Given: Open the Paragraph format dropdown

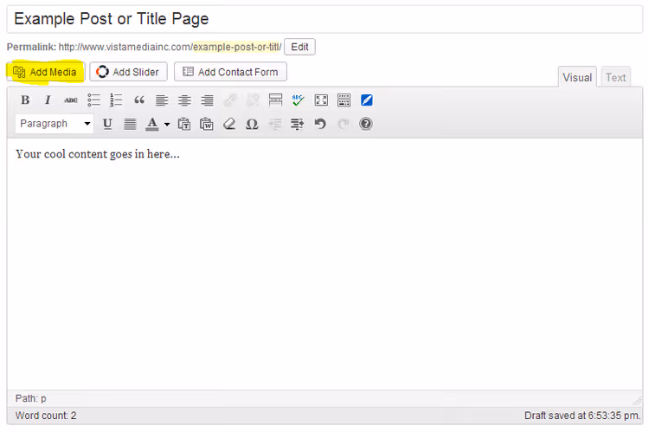Looking at the screenshot, I should 55,124.
